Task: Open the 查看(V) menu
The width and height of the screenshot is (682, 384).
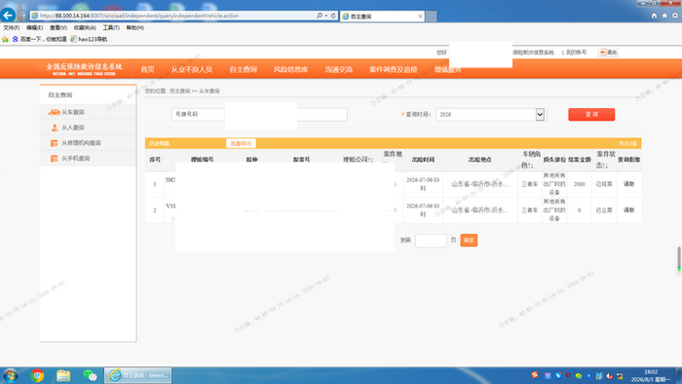Action: (x=58, y=27)
